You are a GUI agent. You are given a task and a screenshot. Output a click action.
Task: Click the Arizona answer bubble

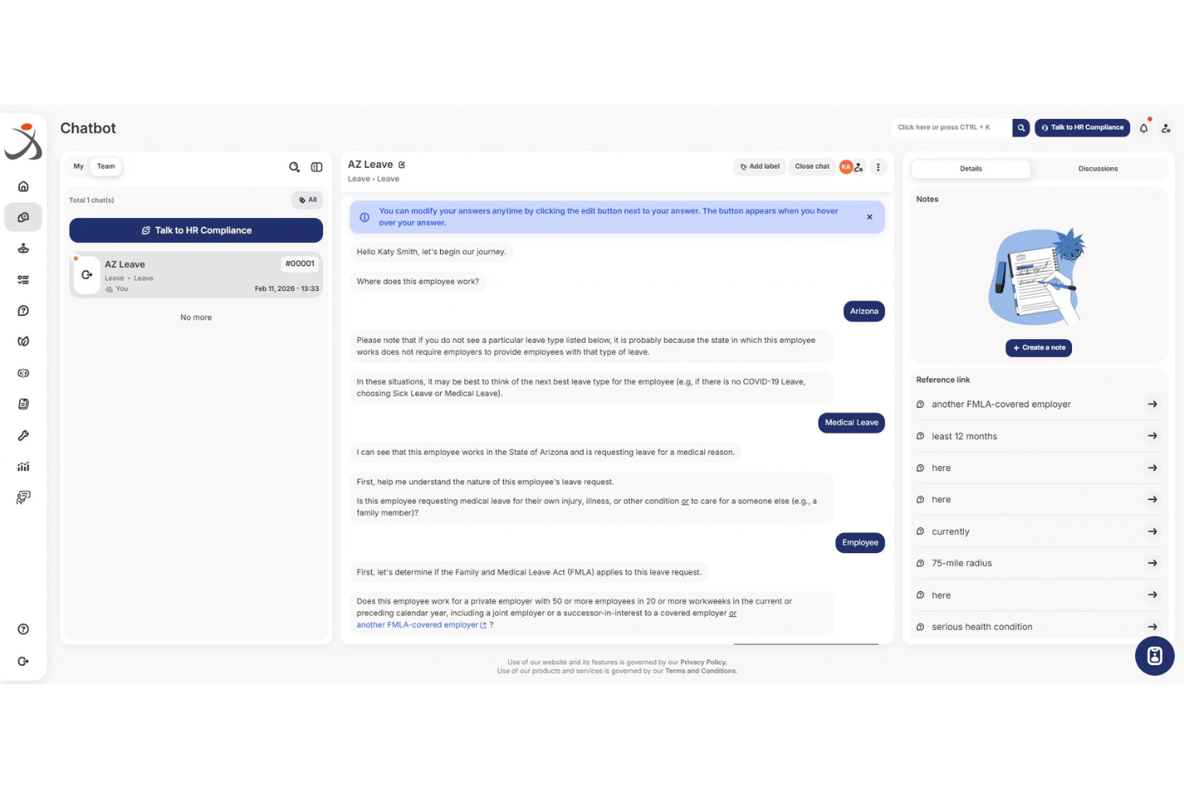pos(864,311)
